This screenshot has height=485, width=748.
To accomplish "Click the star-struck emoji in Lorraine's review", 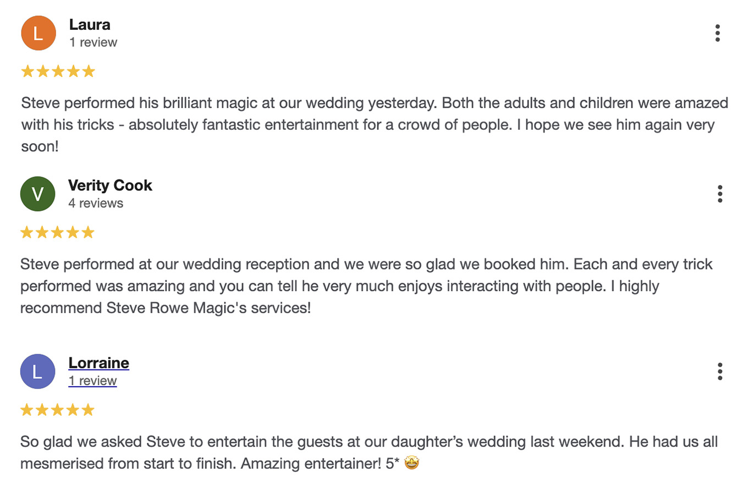I will click(410, 463).
